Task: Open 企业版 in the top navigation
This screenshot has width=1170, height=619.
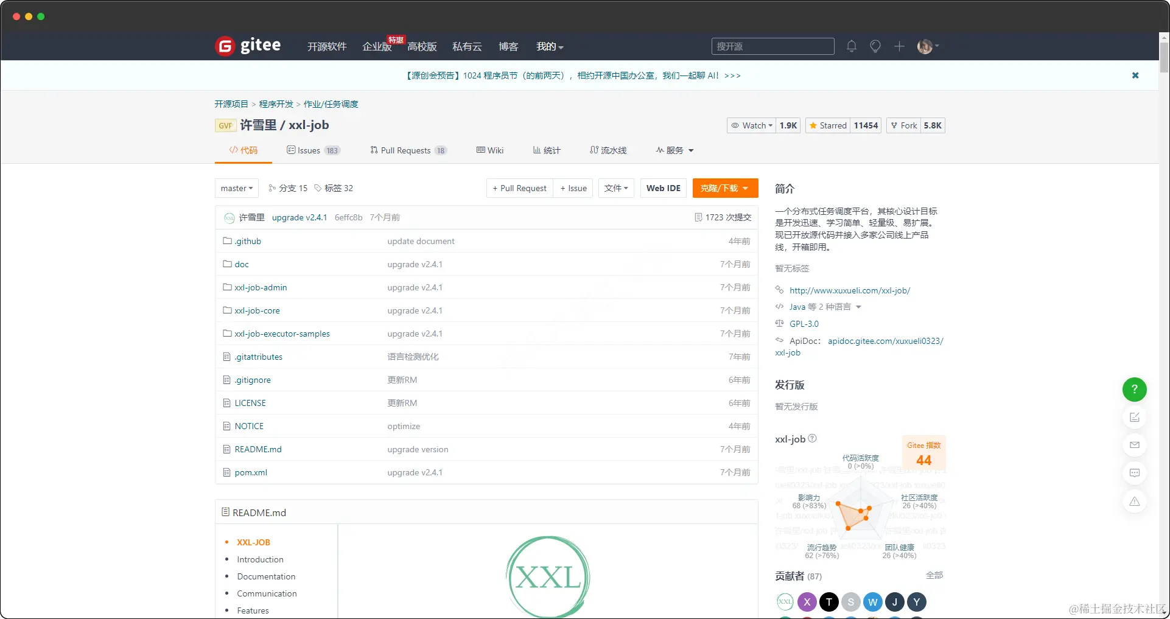Action: pyautogui.click(x=377, y=46)
